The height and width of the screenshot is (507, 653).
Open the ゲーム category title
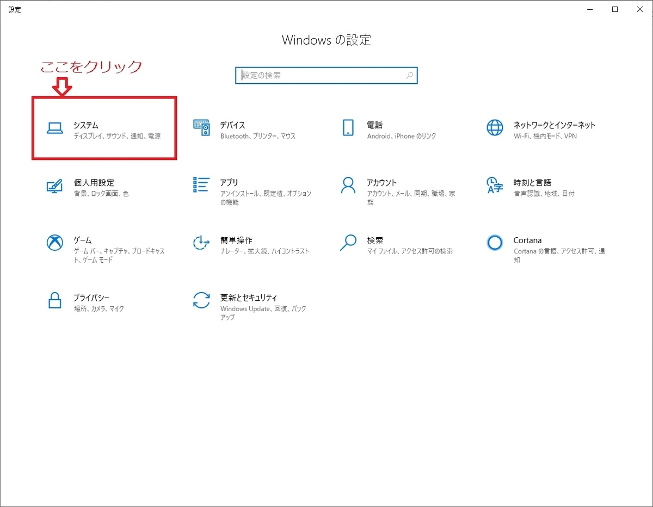pos(83,240)
